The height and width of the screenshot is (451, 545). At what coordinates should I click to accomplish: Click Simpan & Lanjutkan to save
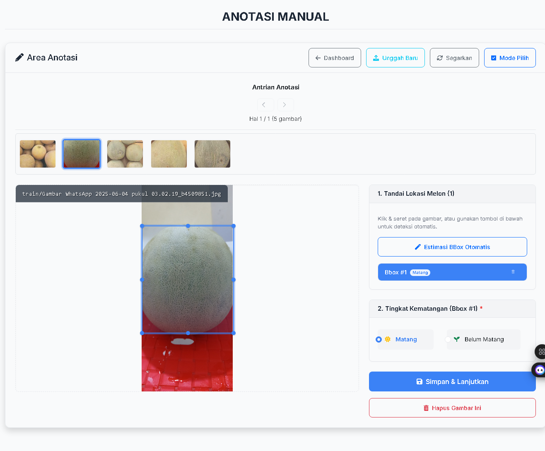[452, 381]
